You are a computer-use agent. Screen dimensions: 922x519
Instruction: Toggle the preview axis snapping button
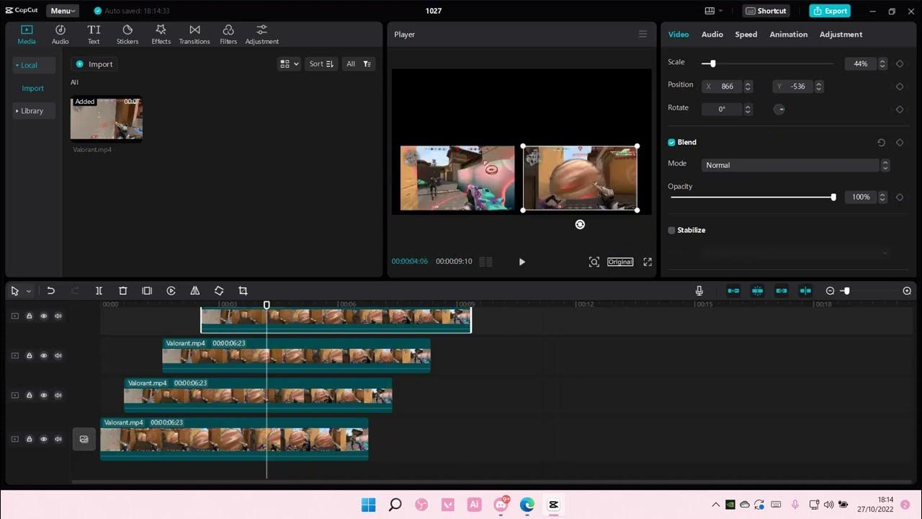tap(805, 290)
